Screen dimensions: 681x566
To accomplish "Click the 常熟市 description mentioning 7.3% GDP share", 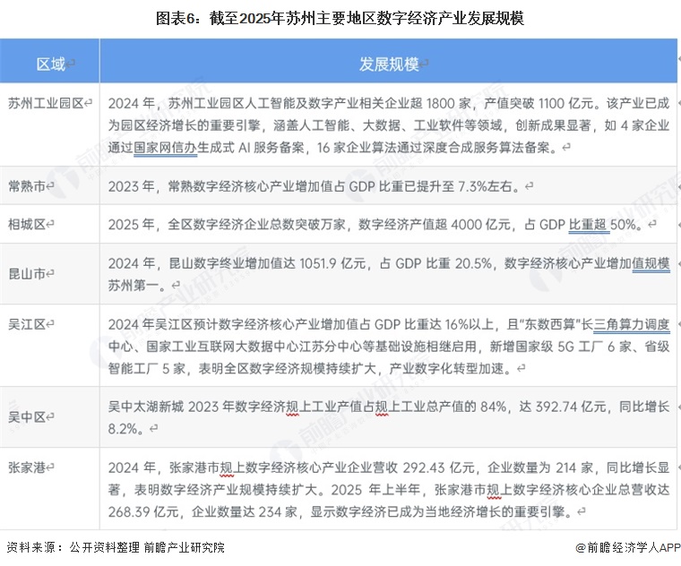I will tap(321, 186).
